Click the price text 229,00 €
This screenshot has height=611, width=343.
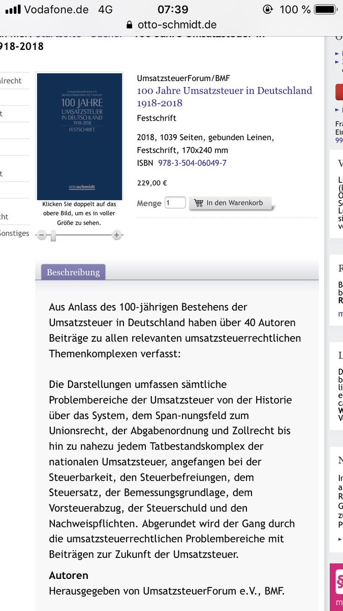point(152,183)
